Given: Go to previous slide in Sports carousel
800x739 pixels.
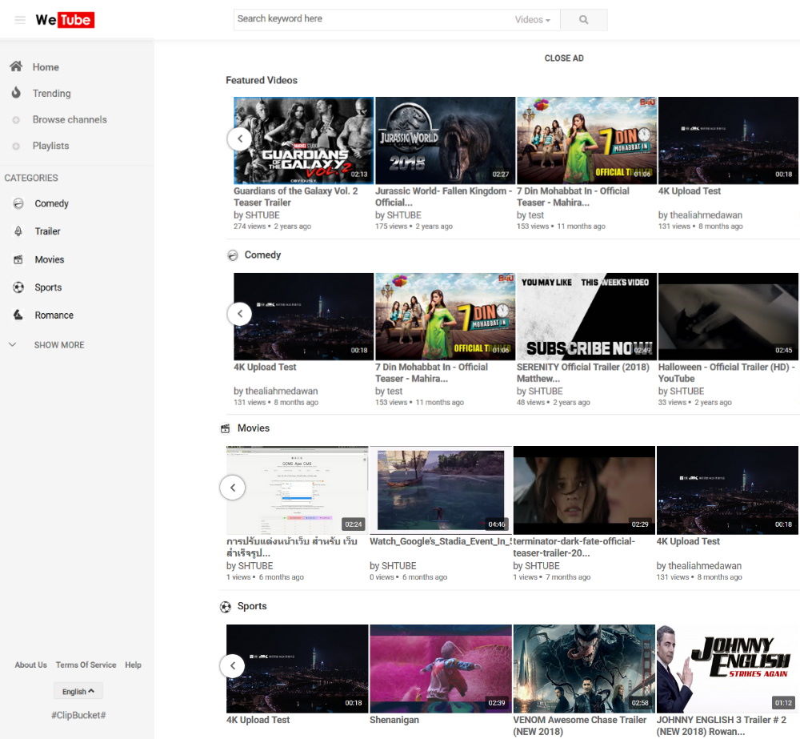Looking at the screenshot, I should [233, 666].
